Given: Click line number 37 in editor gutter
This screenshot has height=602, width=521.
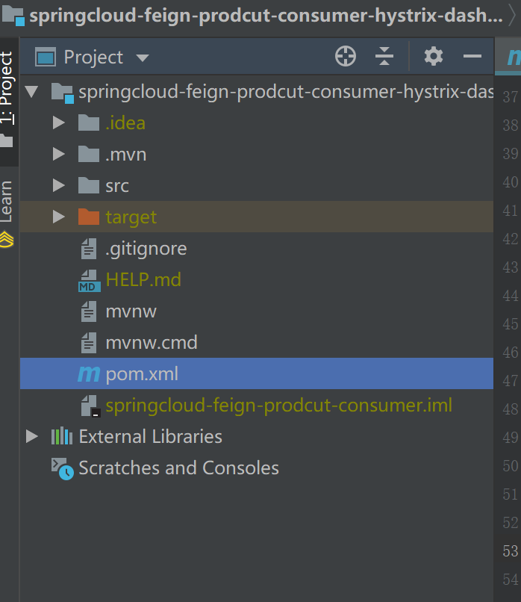Looking at the screenshot, I should point(511,97).
